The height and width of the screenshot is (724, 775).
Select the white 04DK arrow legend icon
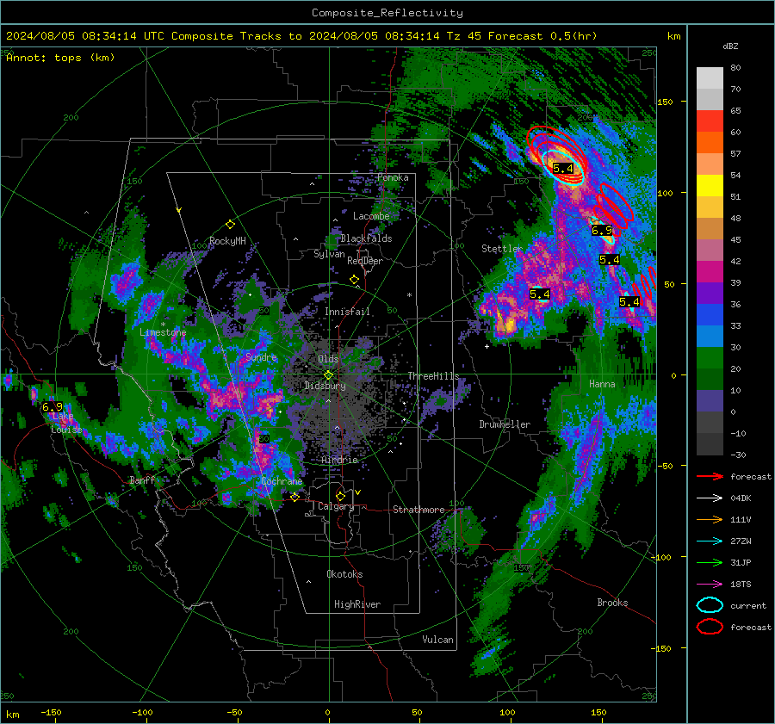tap(710, 498)
